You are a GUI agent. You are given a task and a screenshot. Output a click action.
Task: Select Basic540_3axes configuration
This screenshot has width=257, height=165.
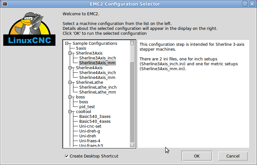95,117
